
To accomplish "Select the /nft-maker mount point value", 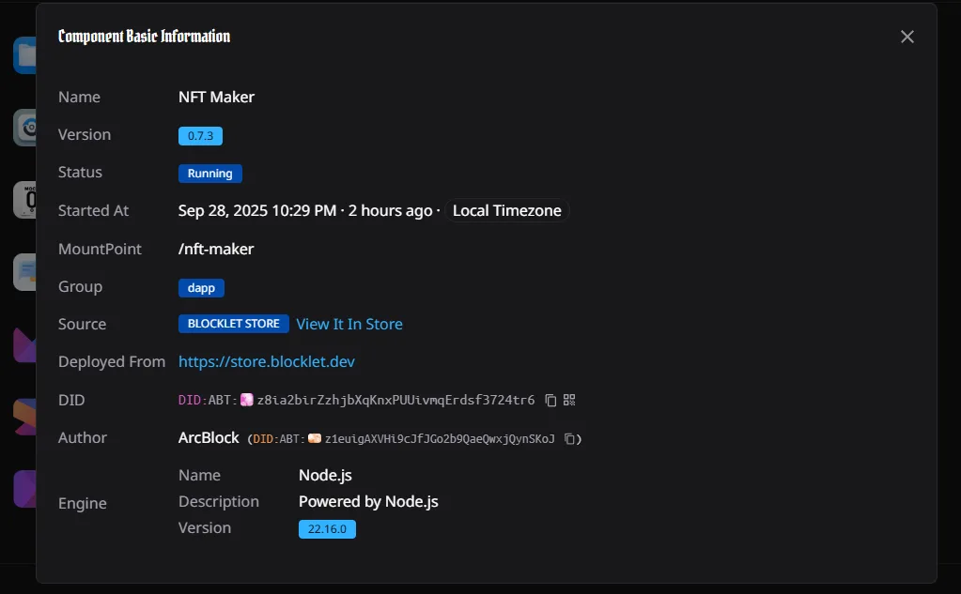I will tap(216, 250).
